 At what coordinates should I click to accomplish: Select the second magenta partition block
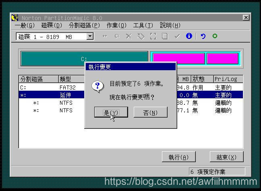(223, 59)
